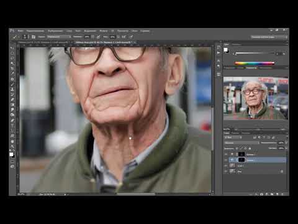Open the mode dropdown in the options bar

coord(59,37)
